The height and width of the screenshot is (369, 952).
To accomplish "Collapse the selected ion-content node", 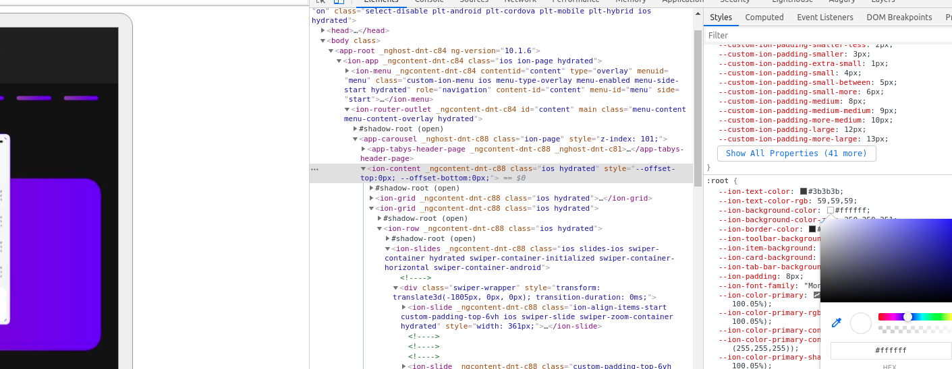I will [x=364, y=168].
